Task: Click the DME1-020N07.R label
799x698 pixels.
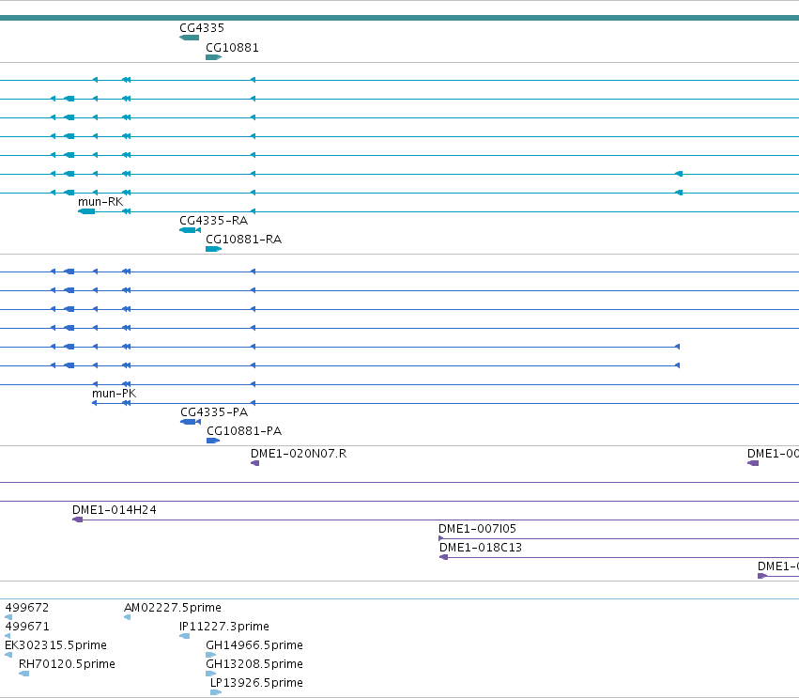Action: point(299,454)
